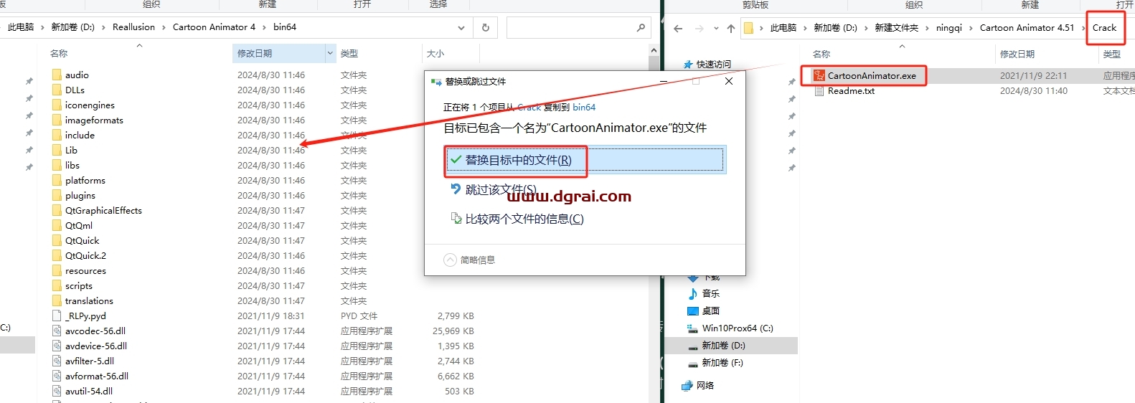1135x403 pixels.
Task: Click the scripts folder icon
Action: (x=57, y=285)
